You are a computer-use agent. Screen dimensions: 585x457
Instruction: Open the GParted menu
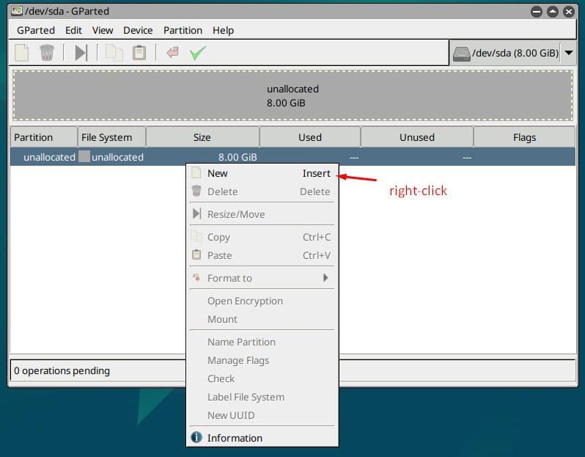click(36, 30)
